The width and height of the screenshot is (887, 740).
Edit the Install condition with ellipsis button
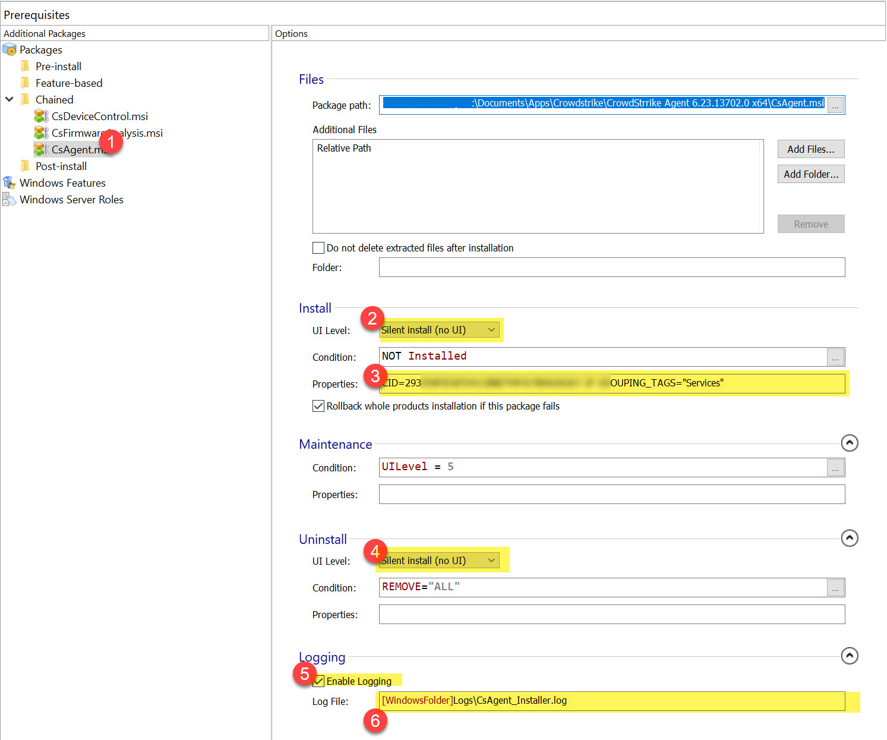[x=835, y=357]
